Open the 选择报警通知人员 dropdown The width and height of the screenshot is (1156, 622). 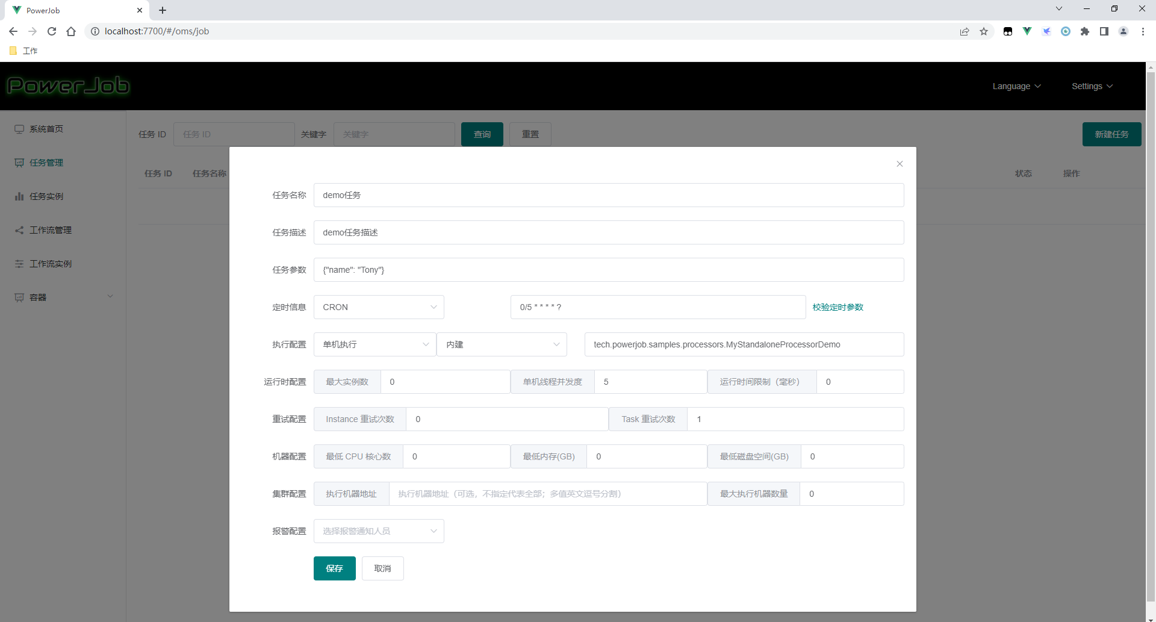click(379, 531)
